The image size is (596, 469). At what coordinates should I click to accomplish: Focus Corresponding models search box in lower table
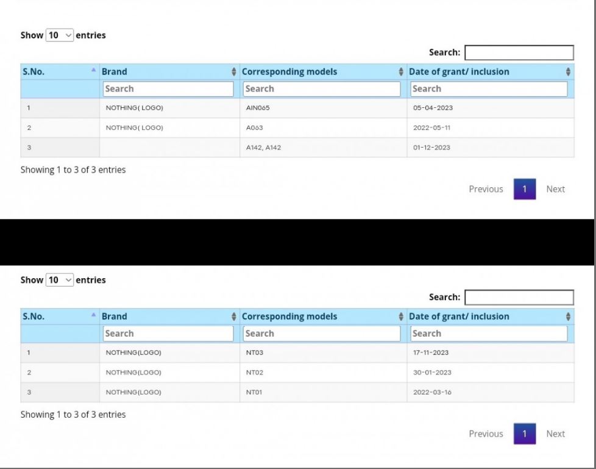tap(322, 334)
